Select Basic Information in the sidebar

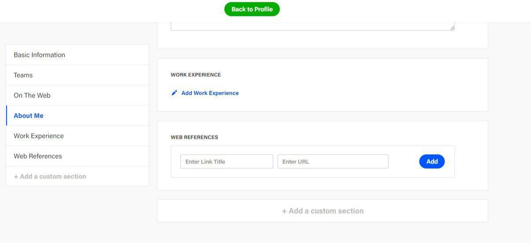click(x=77, y=55)
